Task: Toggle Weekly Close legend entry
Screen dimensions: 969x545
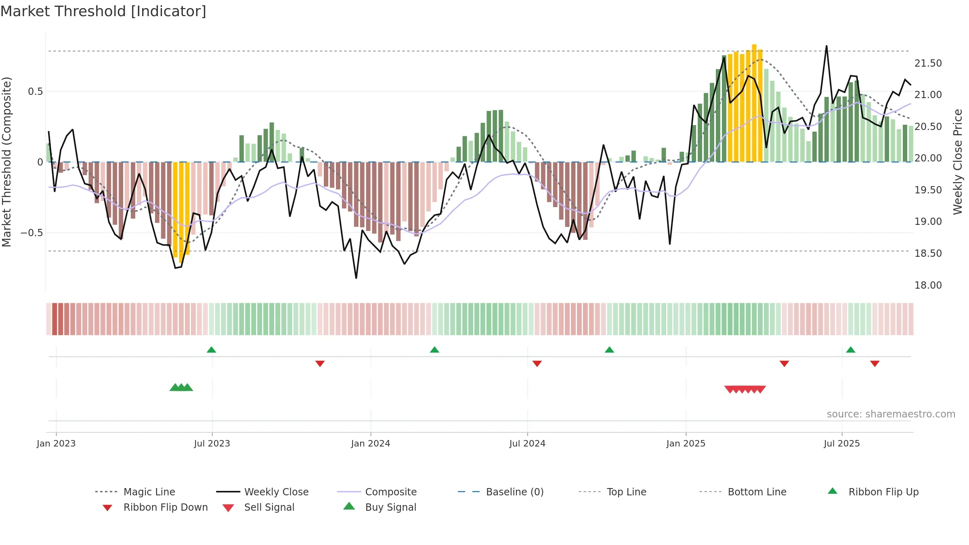Action: click(262, 492)
